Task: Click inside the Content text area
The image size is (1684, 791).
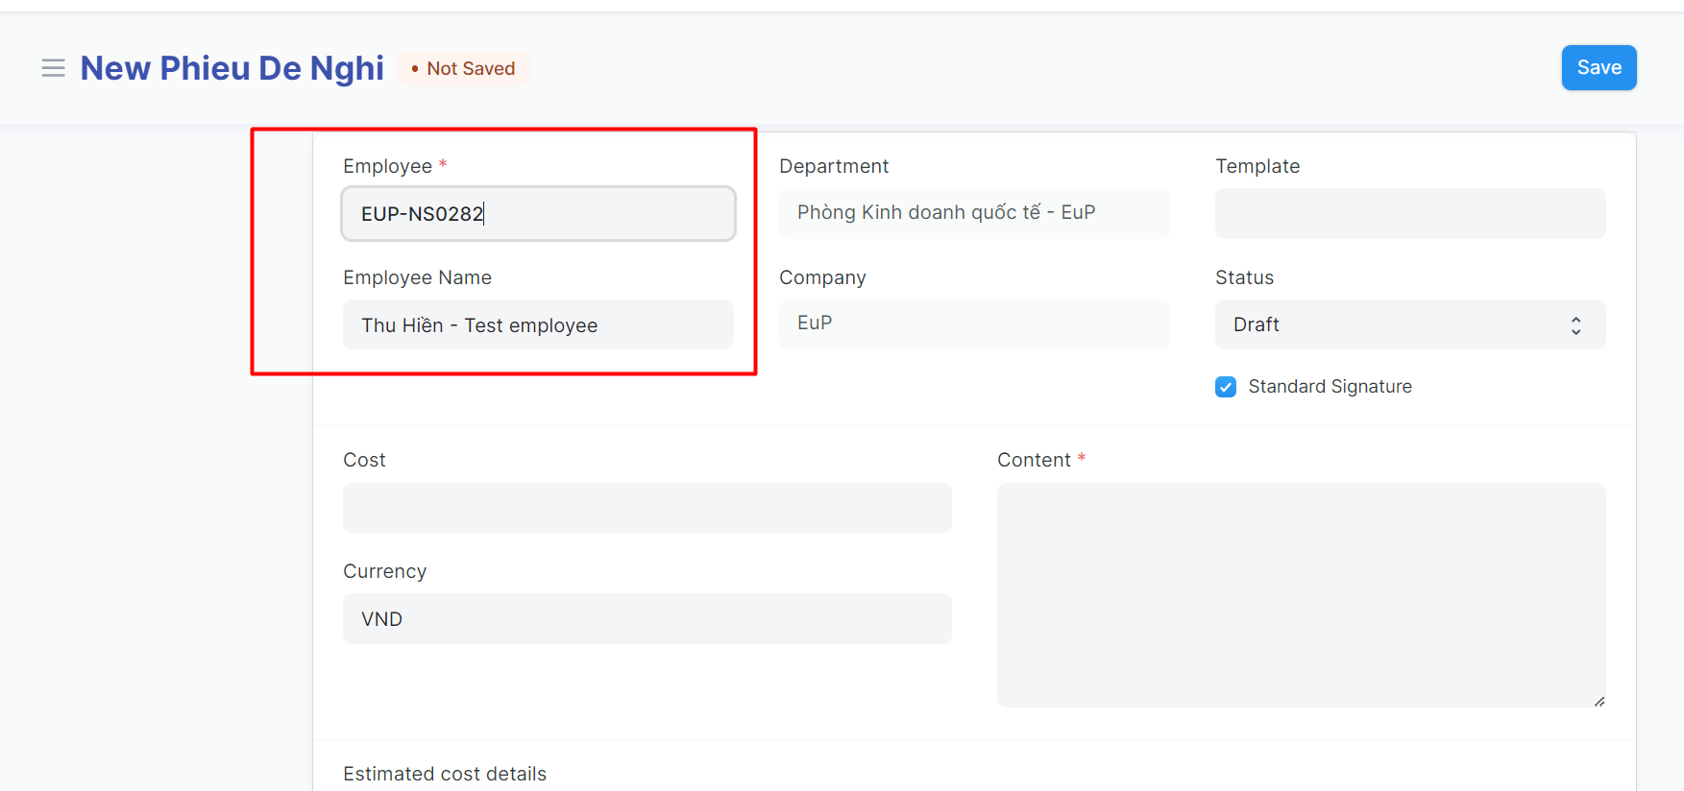Action: pos(1301,595)
